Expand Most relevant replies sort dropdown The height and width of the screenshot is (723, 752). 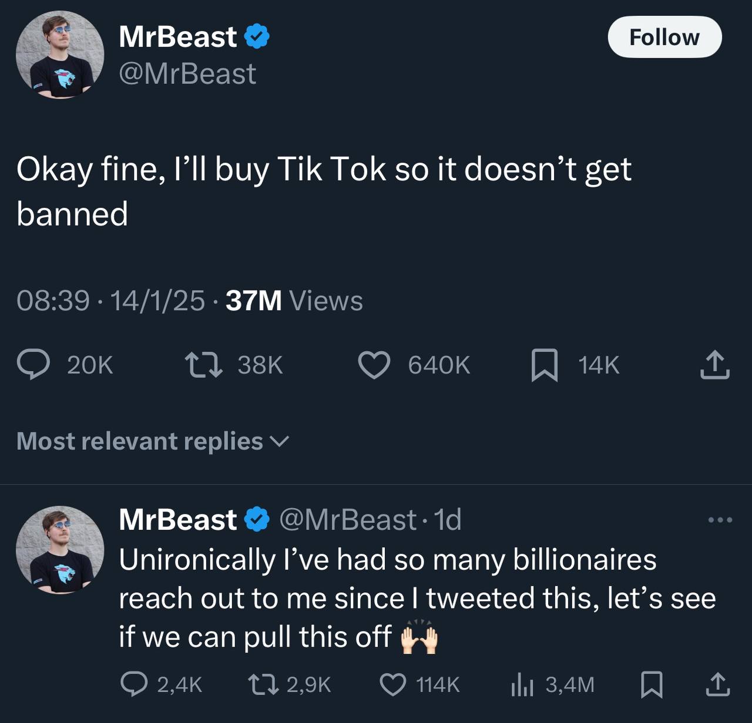coord(153,441)
